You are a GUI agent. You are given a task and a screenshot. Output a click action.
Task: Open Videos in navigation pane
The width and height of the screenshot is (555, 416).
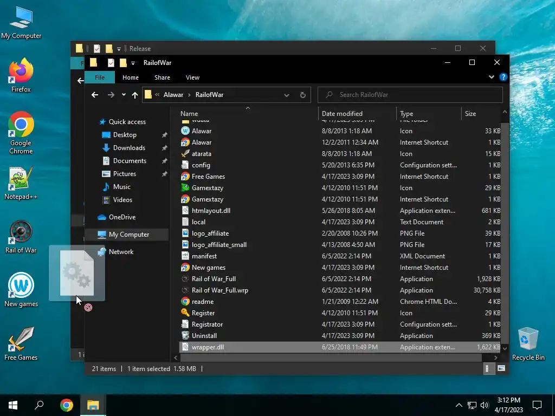pos(122,200)
